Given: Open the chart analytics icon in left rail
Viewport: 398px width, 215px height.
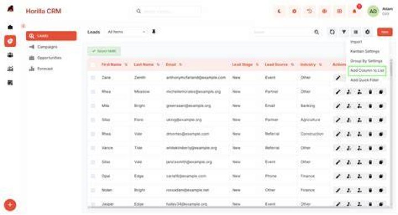Looking at the screenshot, I should (10, 68).
